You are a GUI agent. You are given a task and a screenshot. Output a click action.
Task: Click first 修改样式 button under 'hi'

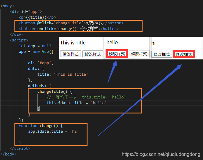tap(161, 54)
